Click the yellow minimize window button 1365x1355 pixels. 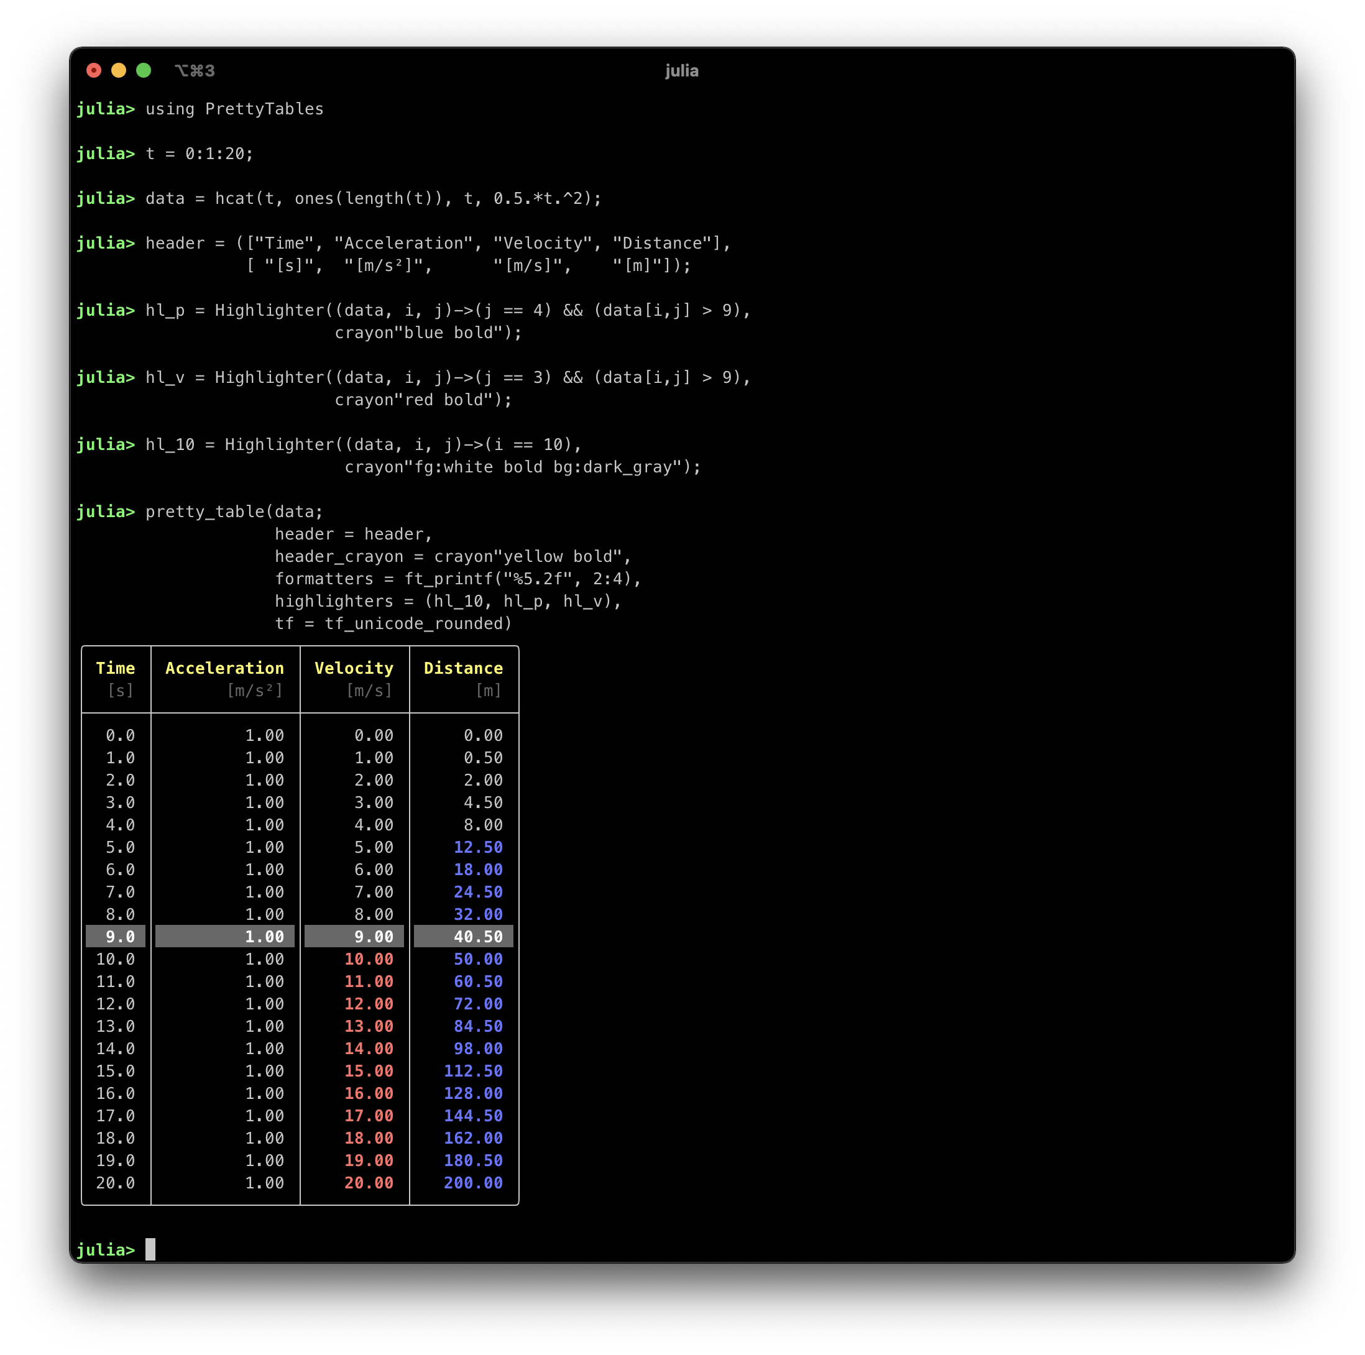tap(119, 71)
